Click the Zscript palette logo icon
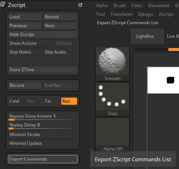Image resolution: width=179 pixels, height=169 pixels. 3,5
